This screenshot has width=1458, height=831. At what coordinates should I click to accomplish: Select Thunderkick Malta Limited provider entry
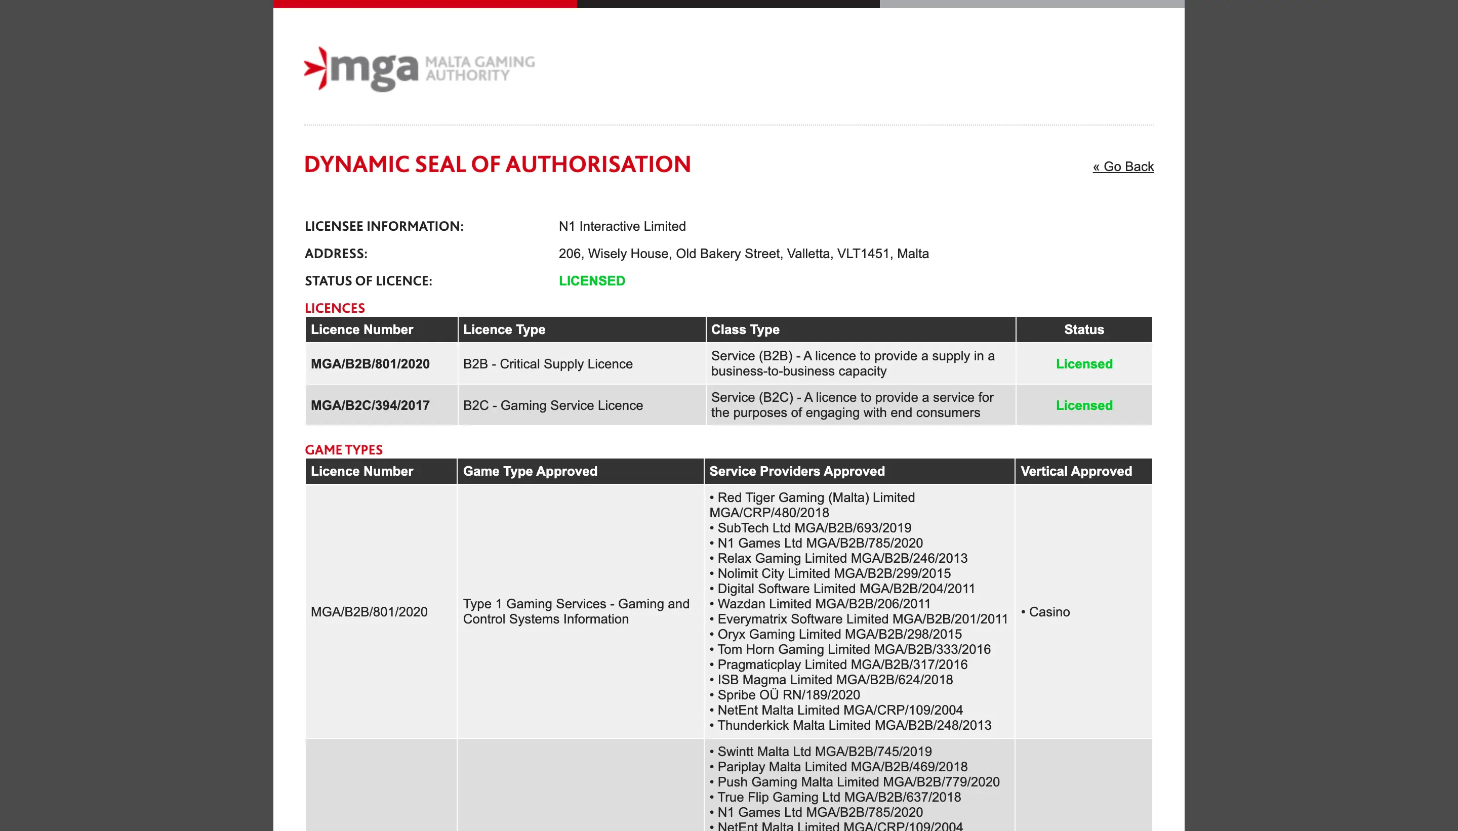point(850,725)
